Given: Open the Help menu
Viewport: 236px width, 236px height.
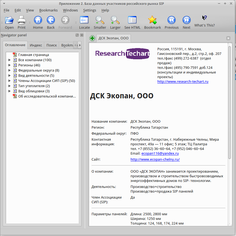Looking at the screenshot, I should coord(105,10).
